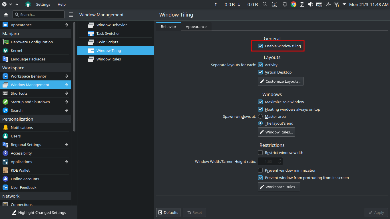Viewport: 390px width, 219px height.
Task: Click the Wi-Fi network tray icon
Action: 336,4
